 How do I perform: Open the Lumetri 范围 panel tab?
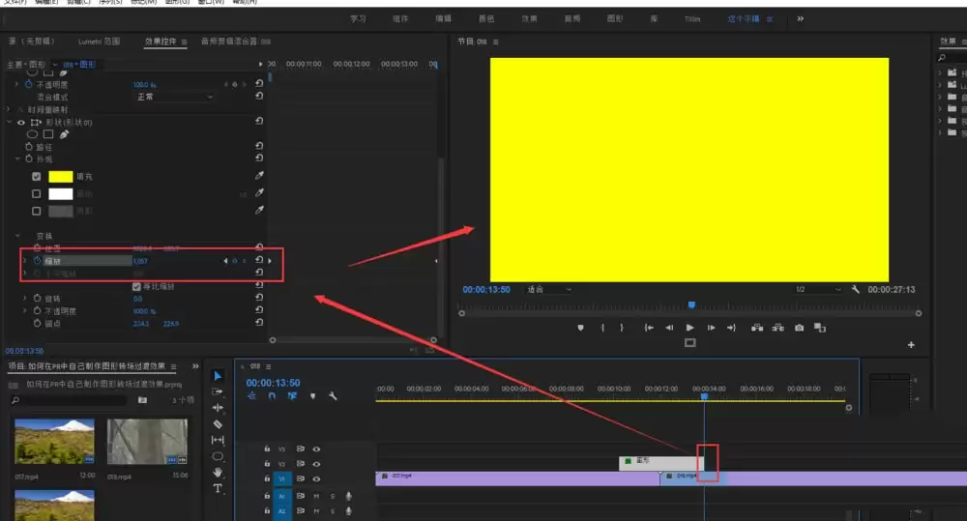point(99,42)
